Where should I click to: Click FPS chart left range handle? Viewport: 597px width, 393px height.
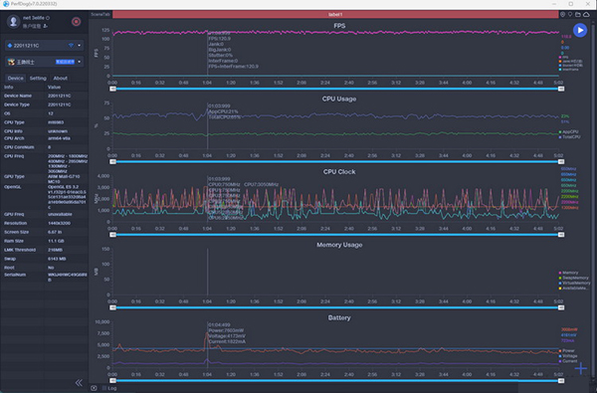112,89
